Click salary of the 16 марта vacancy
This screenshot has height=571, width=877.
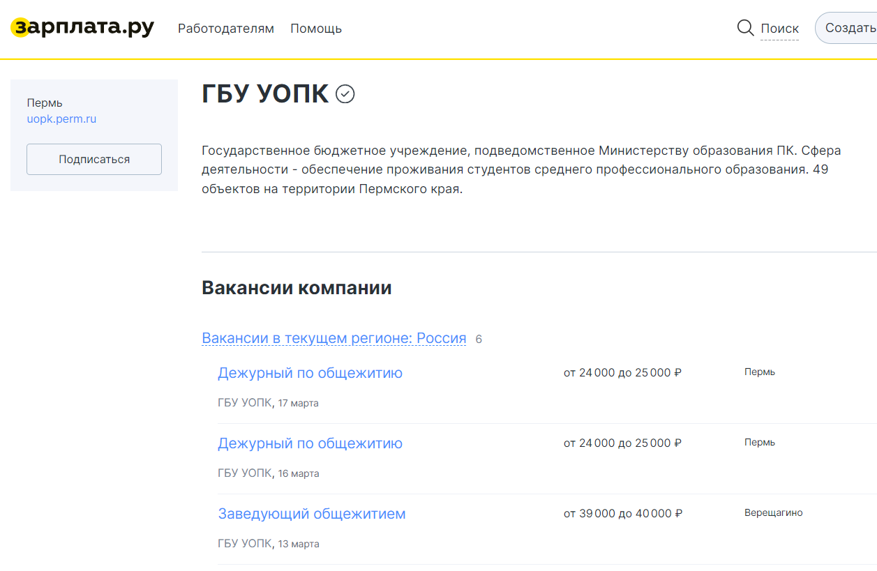click(622, 443)
